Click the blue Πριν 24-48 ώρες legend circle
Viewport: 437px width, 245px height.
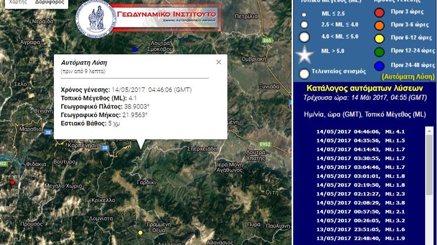tap(379, 66)
